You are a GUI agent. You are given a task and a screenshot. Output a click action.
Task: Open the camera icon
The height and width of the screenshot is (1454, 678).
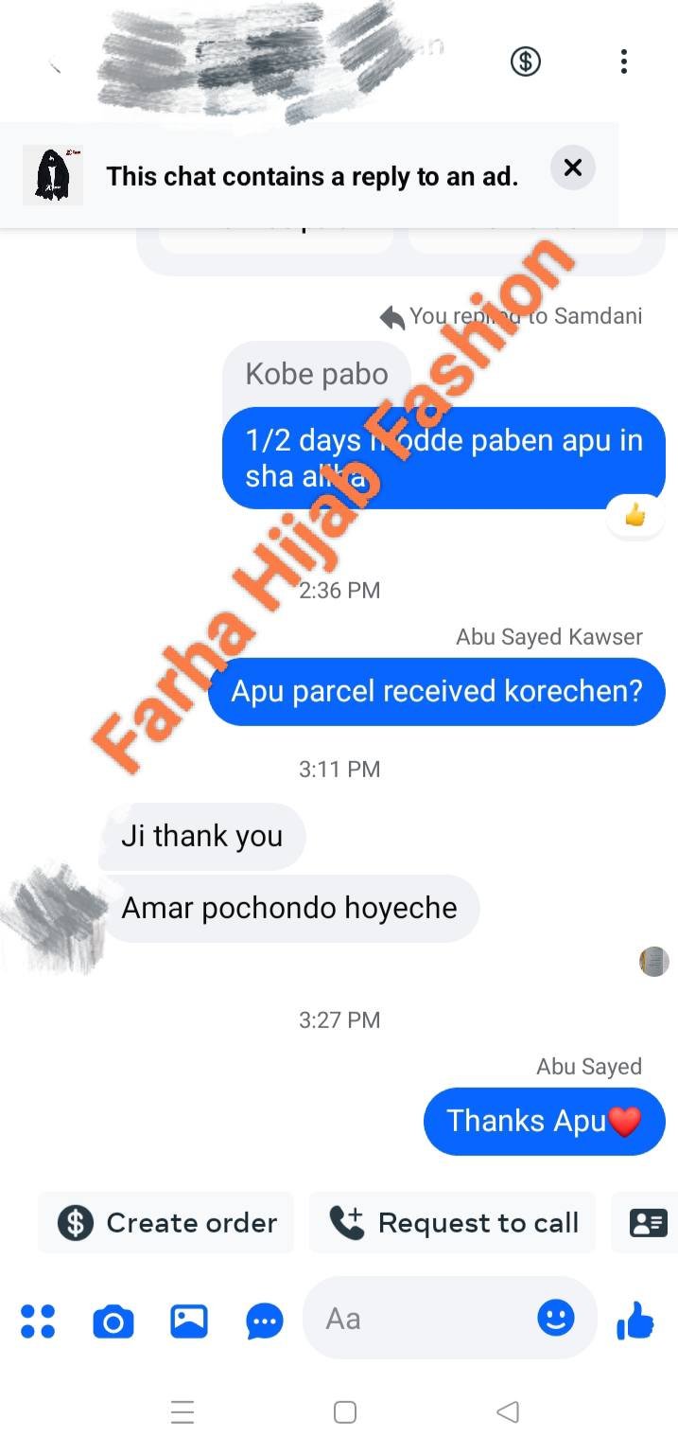pyautogui.click(x=113, y=1321)
